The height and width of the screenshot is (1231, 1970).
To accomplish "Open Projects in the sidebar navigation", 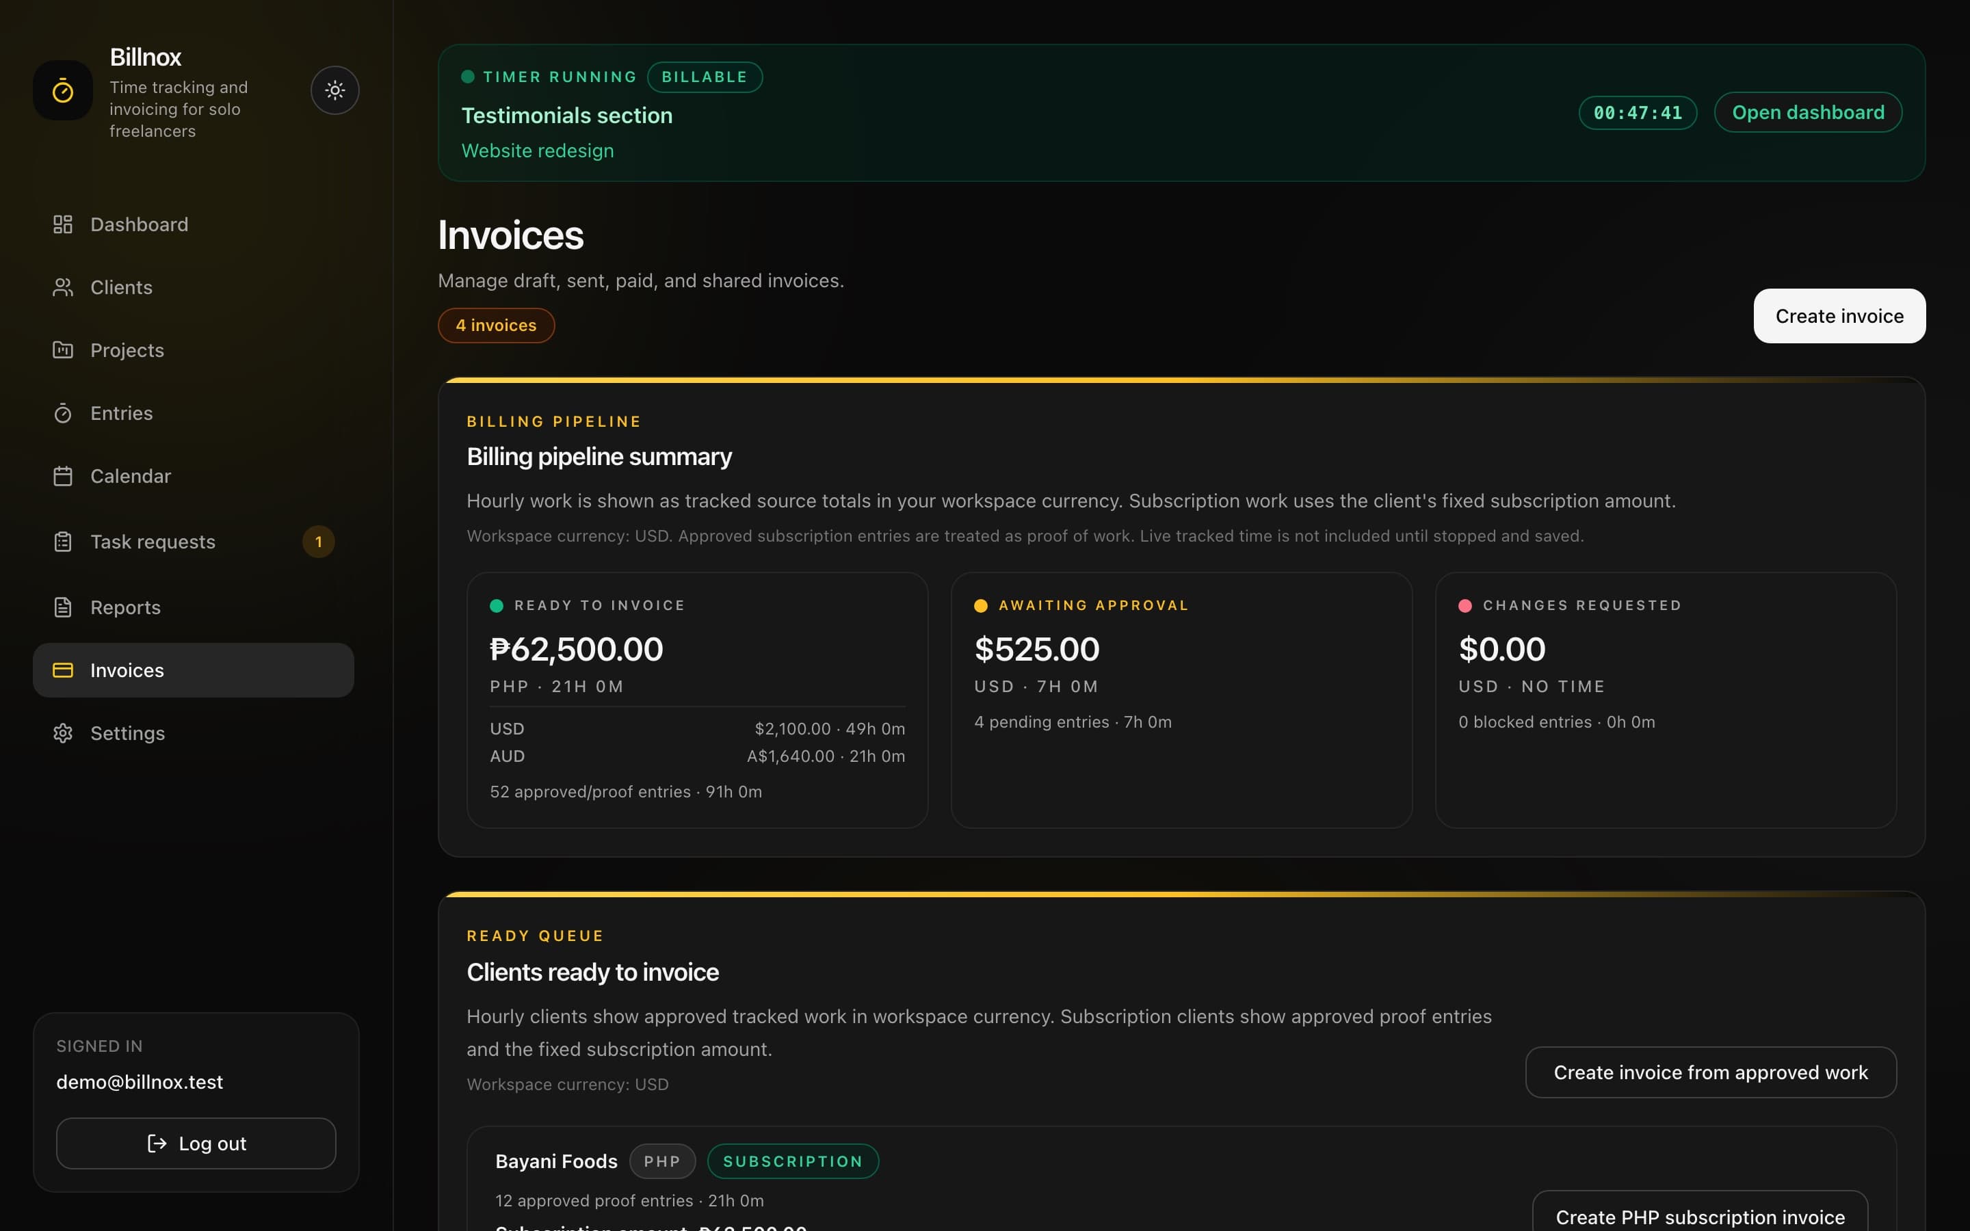I will pos(193,350).
